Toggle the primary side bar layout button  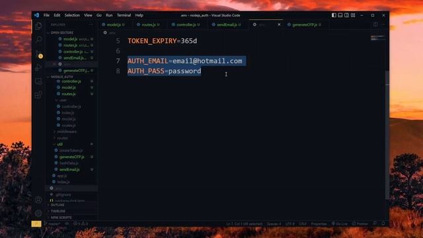click(334, 15)
